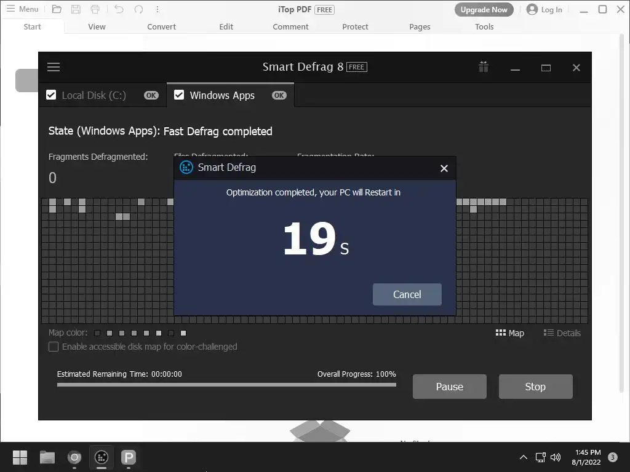The image size is (630, 472).
Task: Open the Pages tab in iTop PDF
Action: (x=420, y=26)
